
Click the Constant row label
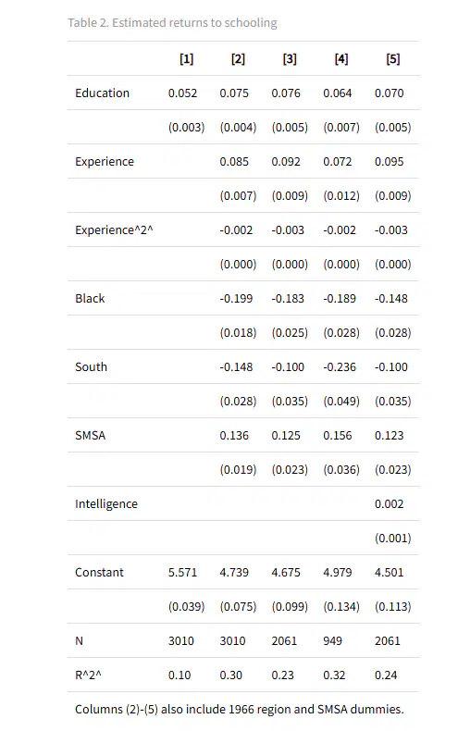[99, 573]
